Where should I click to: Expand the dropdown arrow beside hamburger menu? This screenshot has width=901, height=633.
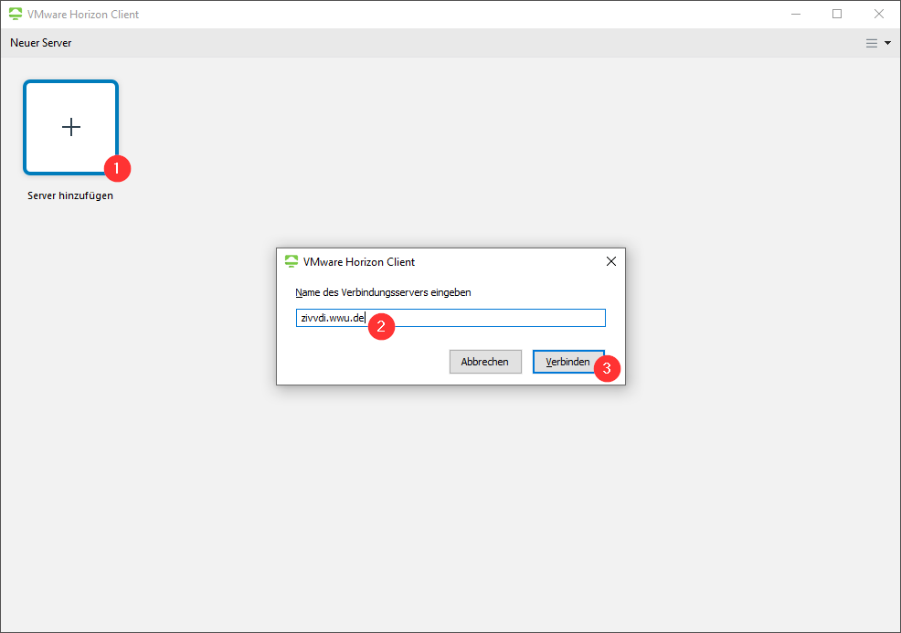(x=887, y=43)
